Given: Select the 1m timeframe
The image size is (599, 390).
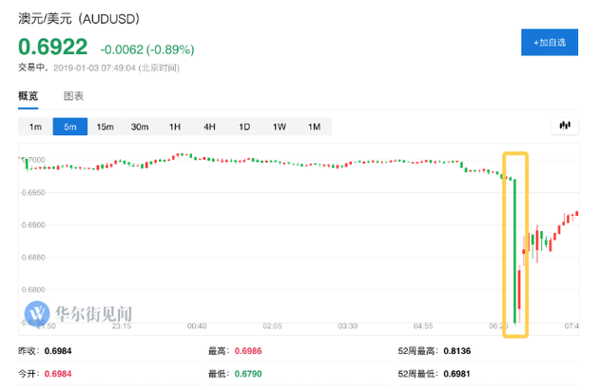Looking at the screenshot, I should 35,127.
